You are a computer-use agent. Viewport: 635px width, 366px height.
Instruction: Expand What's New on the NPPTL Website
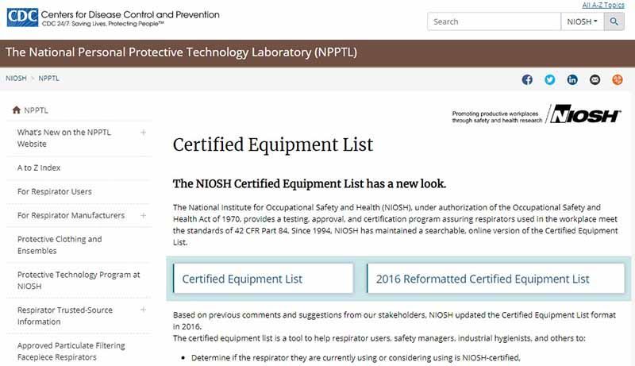click(x=143, y=133)
